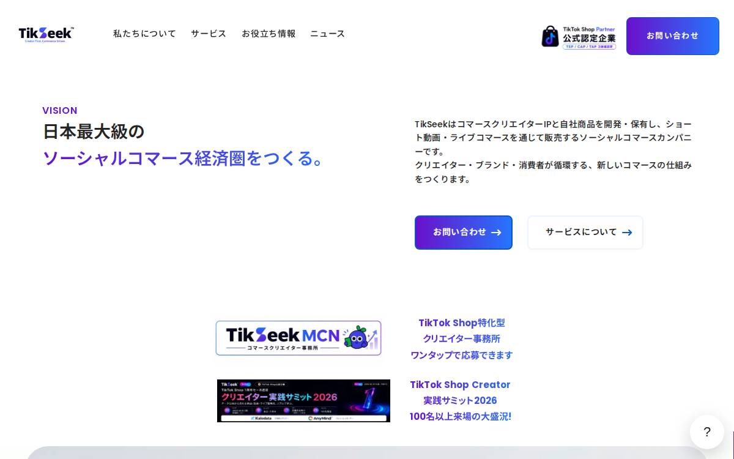Open the 私たちについて menu item
The height and width of the screenshot is (459, 734).
(x=144, y=34)
